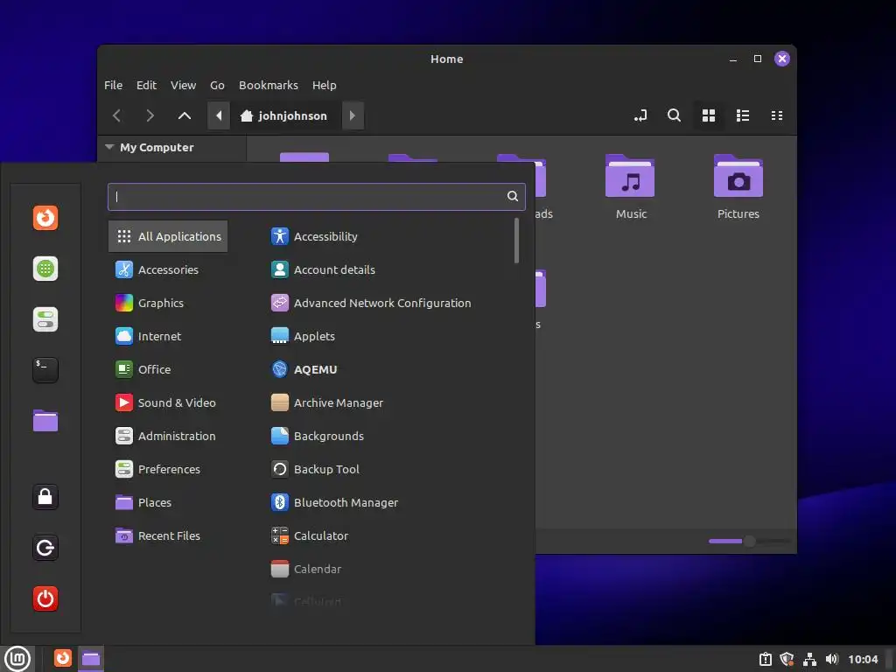The height and width of the screenshot is (672, 896).
Task: Click the johnjohnson path button
Action: tap(284, 115)
